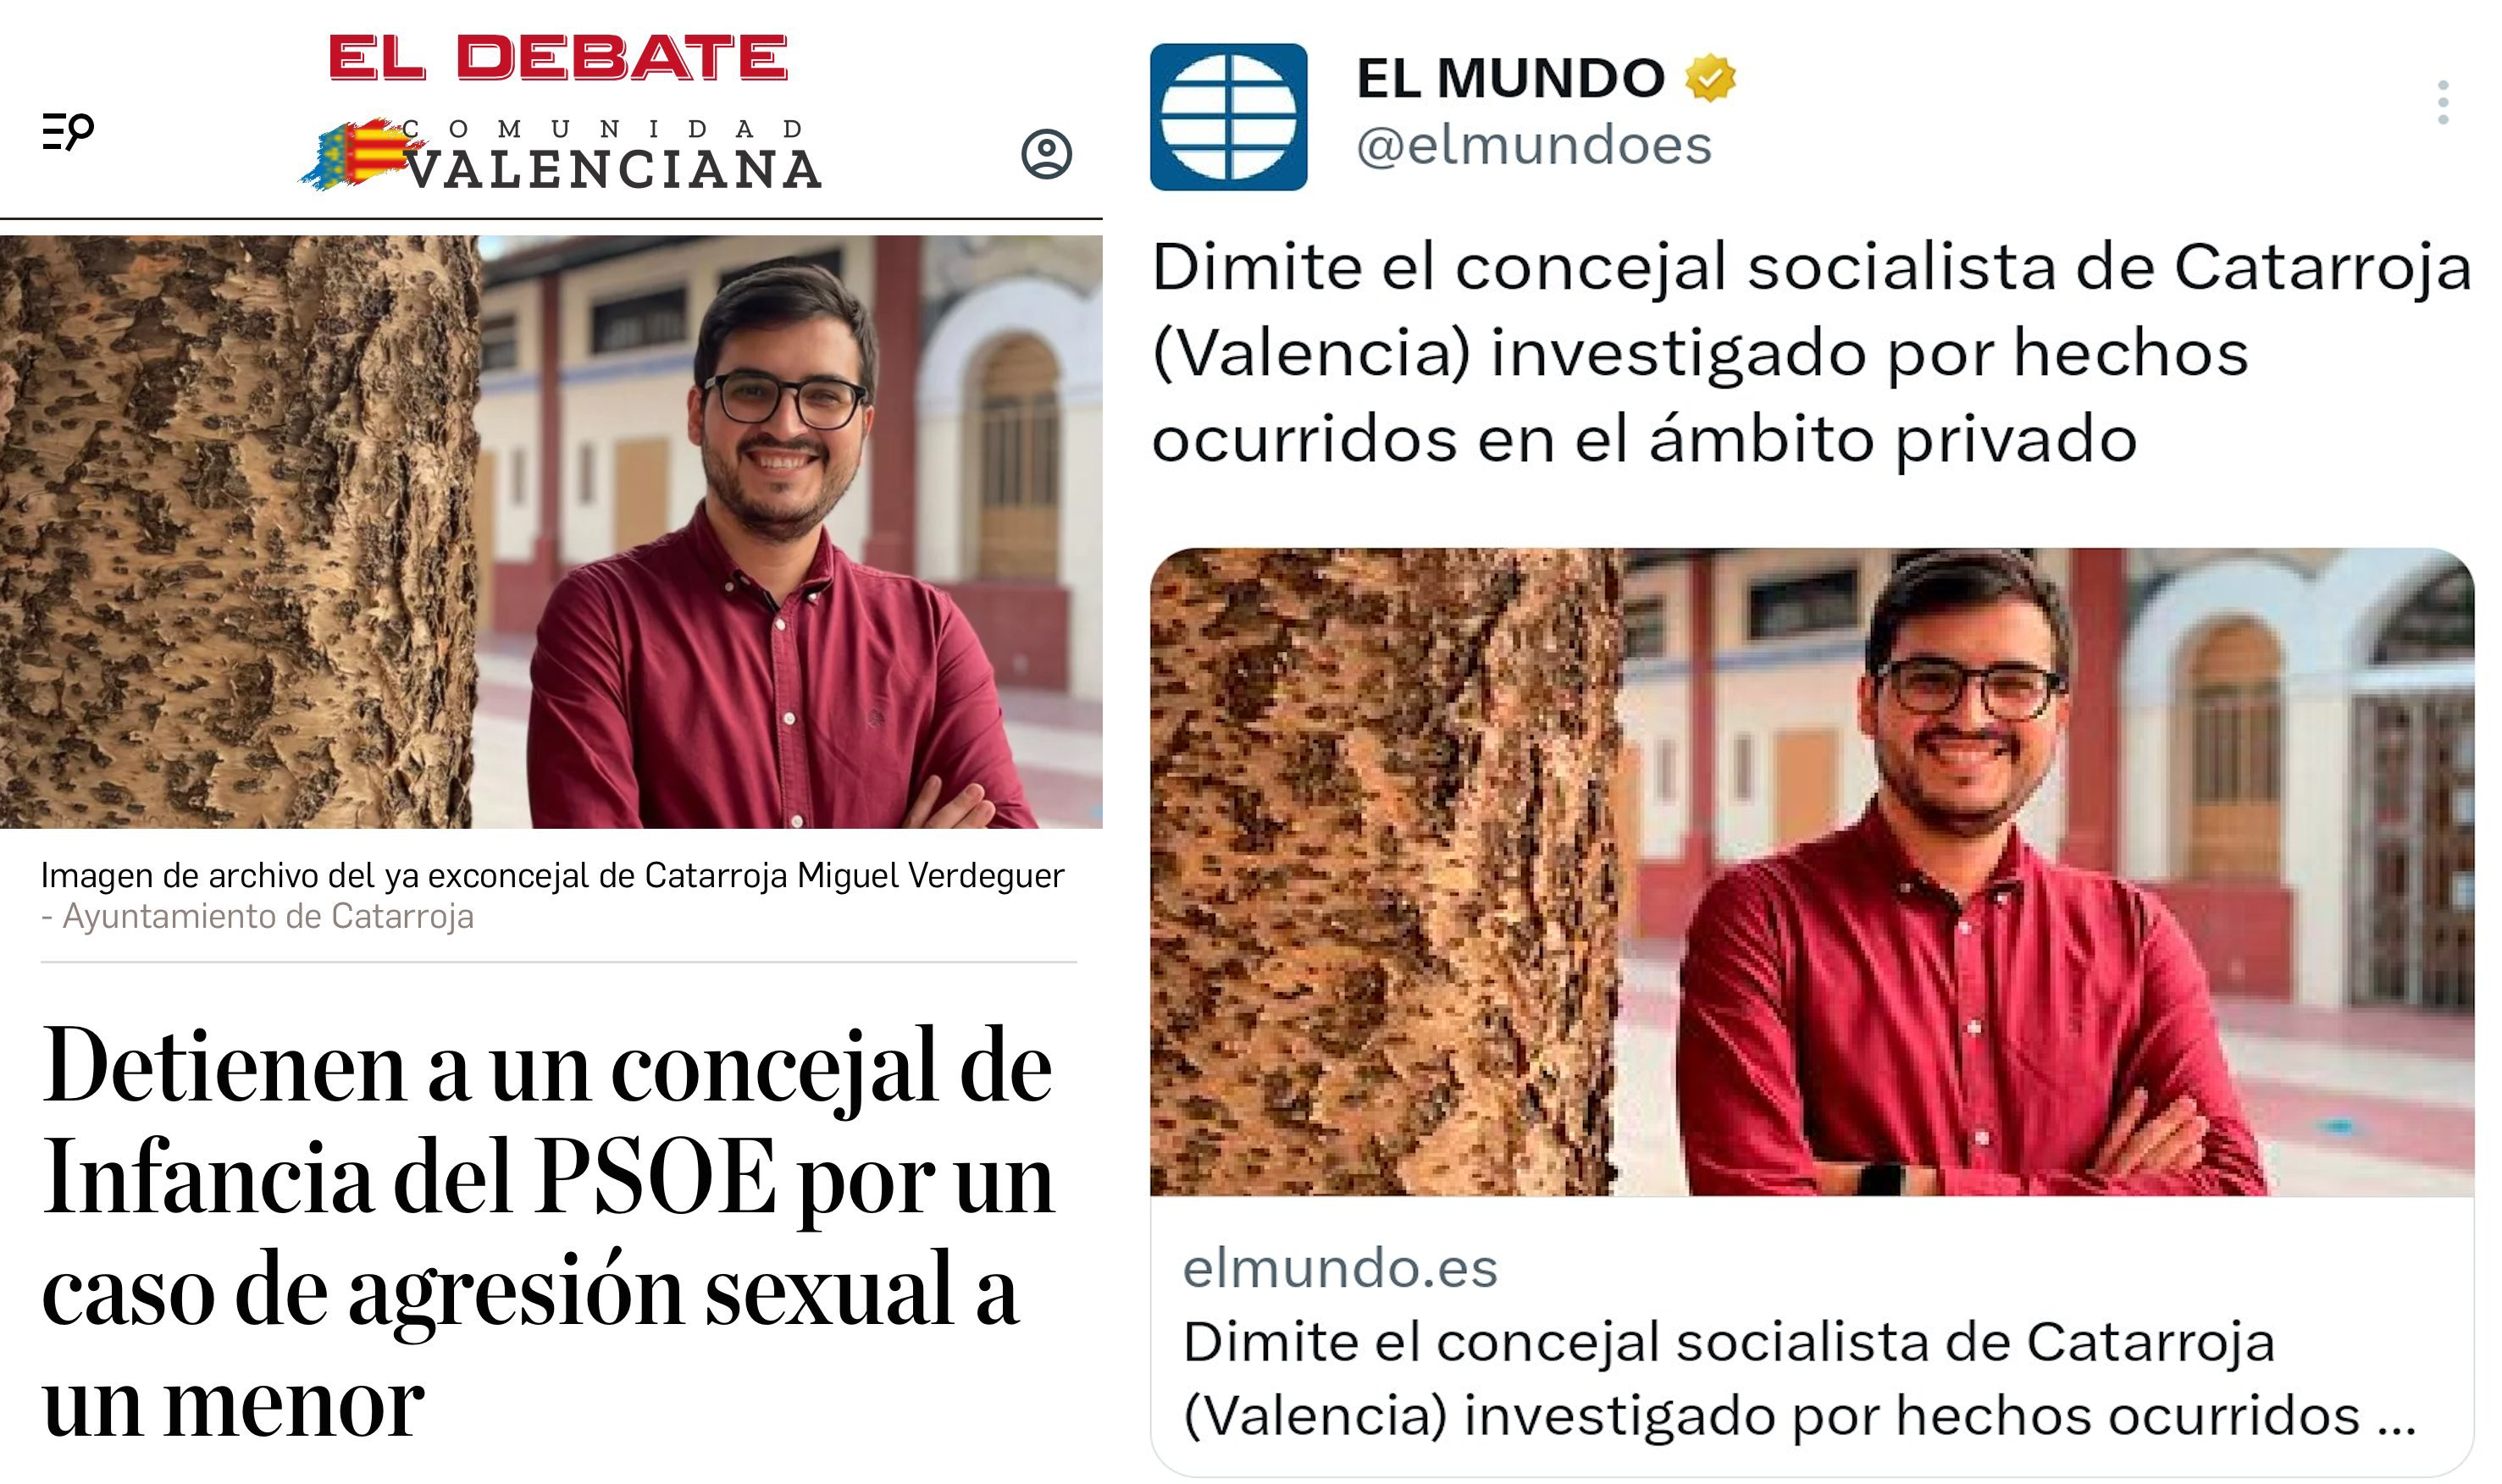This screenshot has width=2502, height=1484.
Task: Open the tweet's link preview image
Action: pyautogui.click(x=1812, y=872)
